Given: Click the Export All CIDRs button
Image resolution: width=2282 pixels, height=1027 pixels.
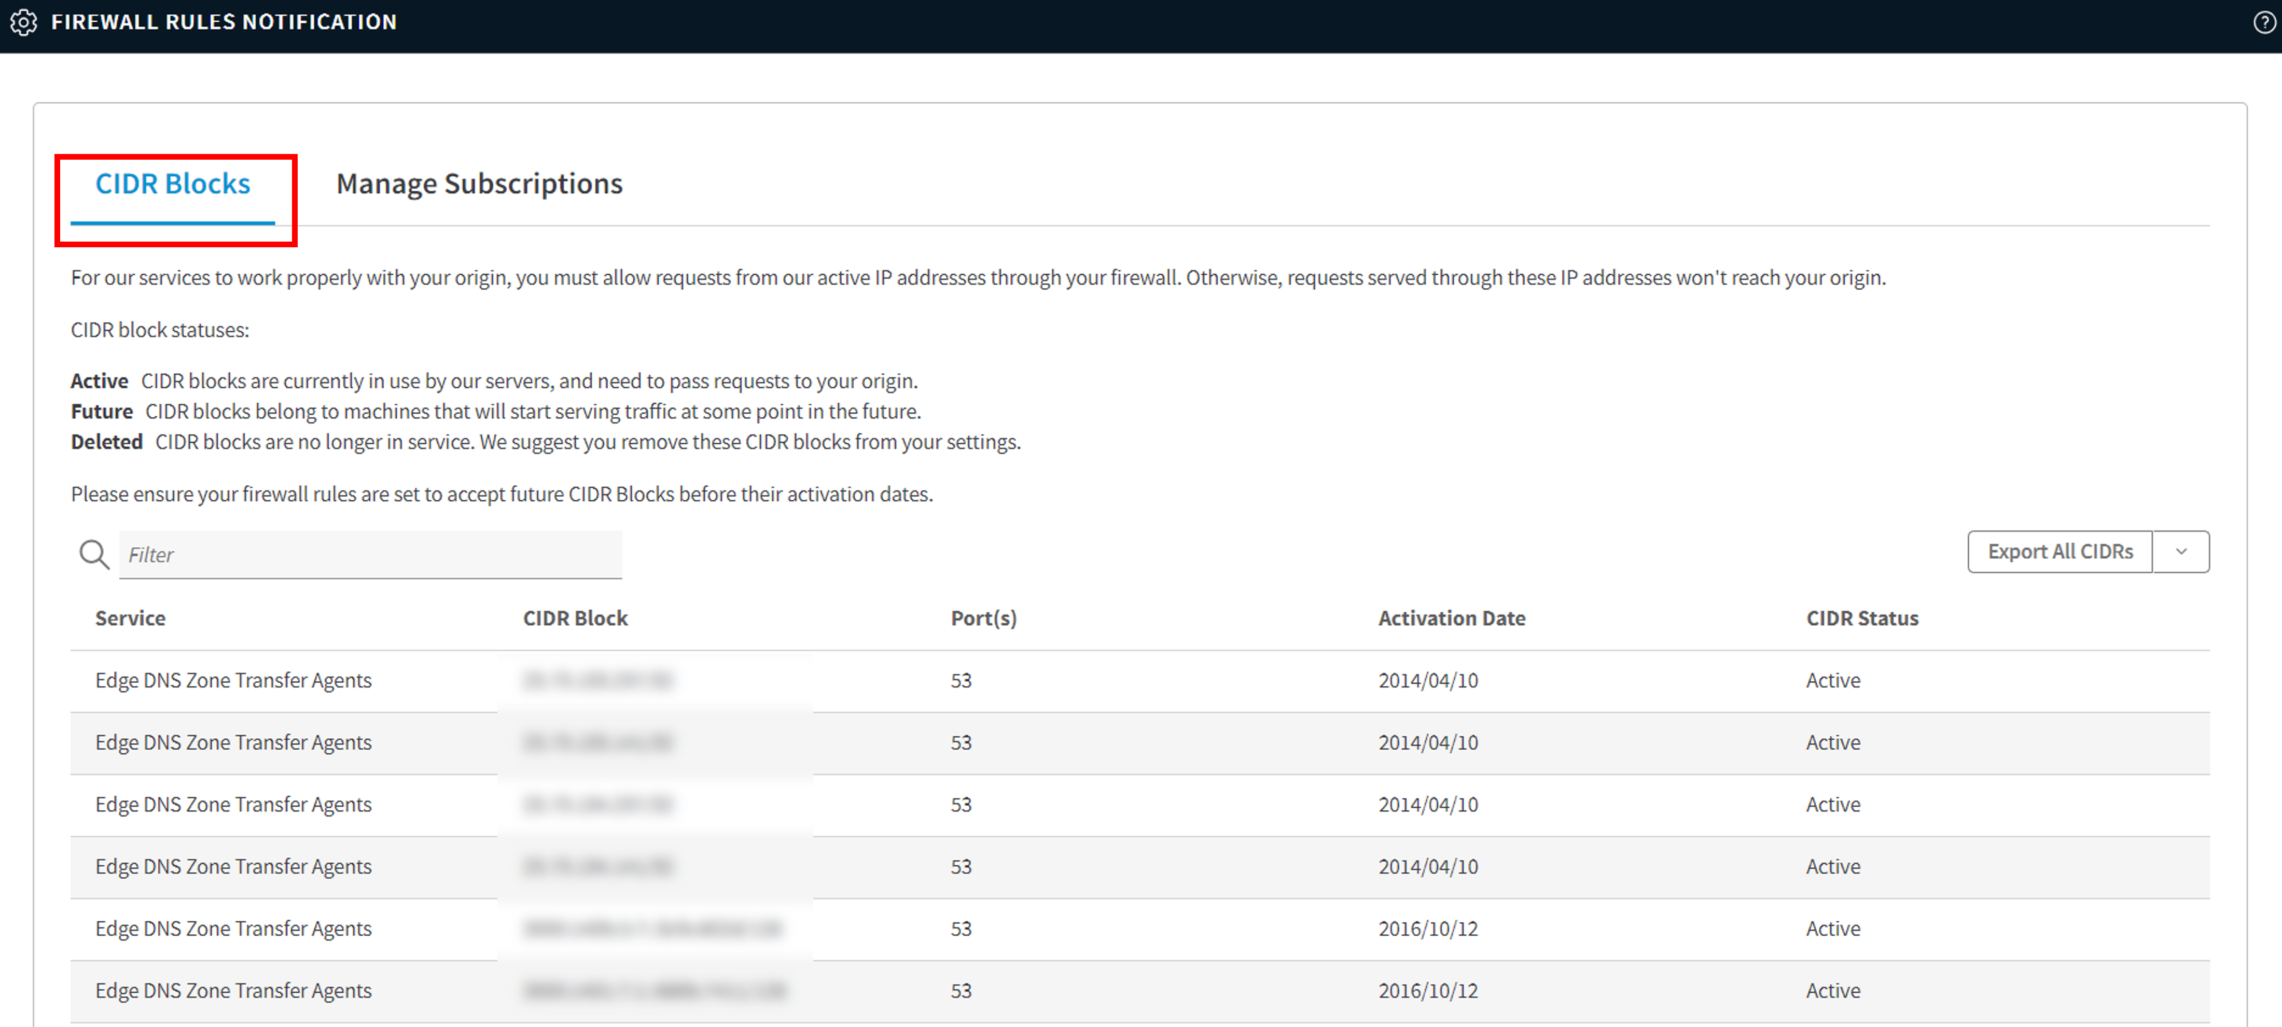Looking at the screenshot, I should click(2060, 552).
